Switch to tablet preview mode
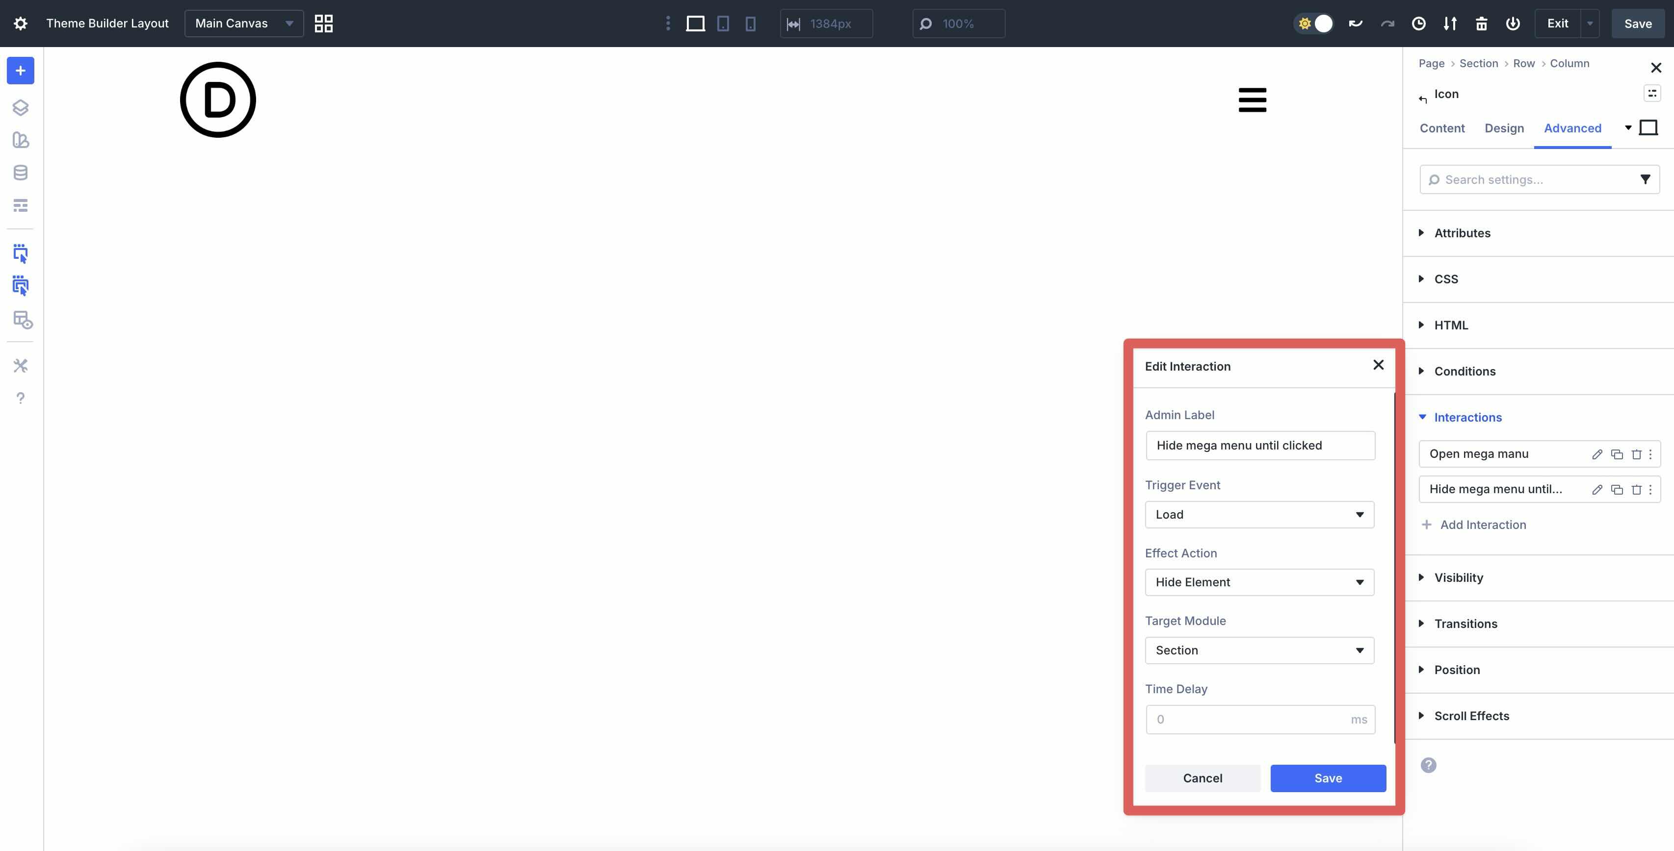Screen dimensions: 1674x851 coord(723,24)
